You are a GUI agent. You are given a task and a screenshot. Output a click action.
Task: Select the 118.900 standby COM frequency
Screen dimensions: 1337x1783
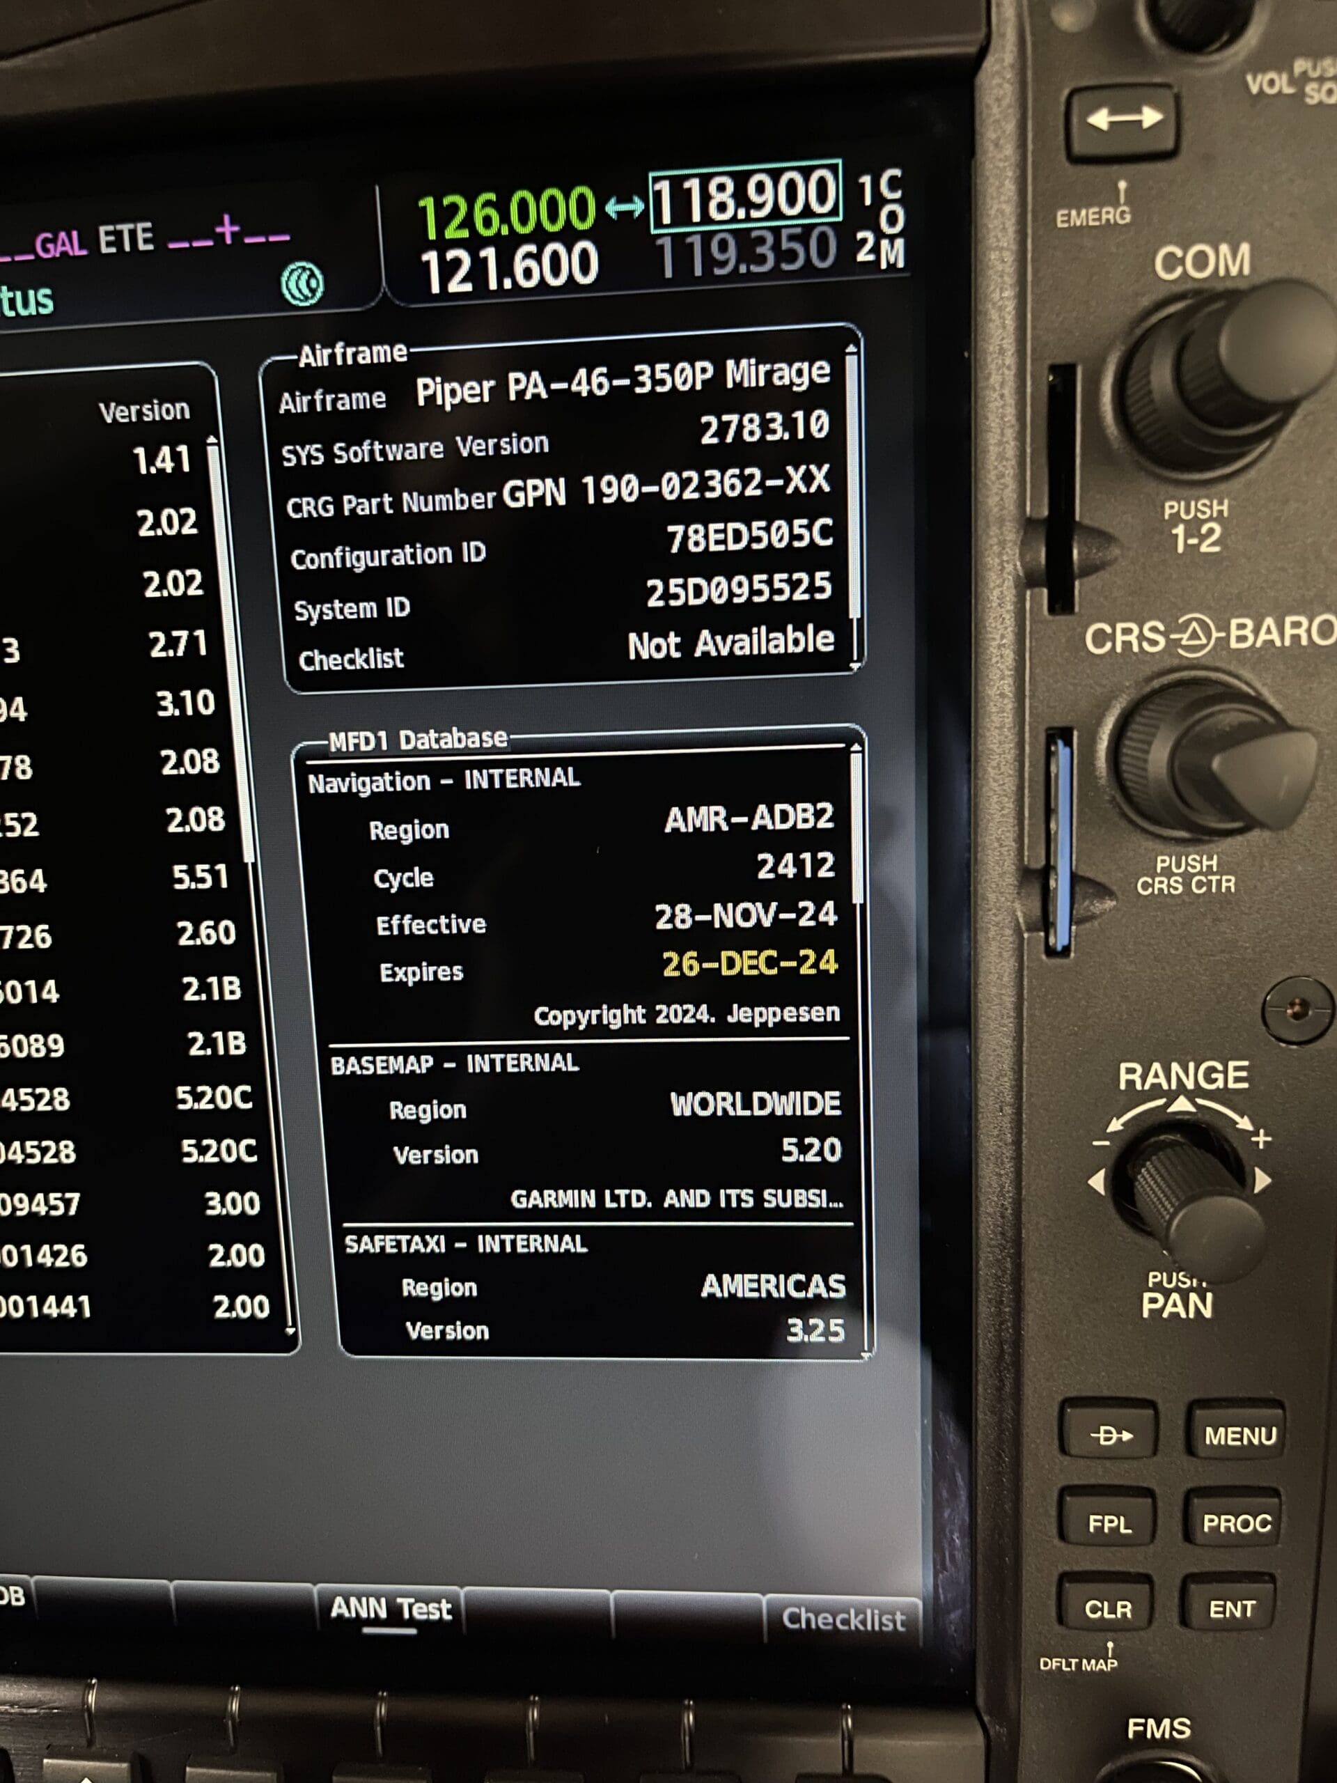[744, 195]
